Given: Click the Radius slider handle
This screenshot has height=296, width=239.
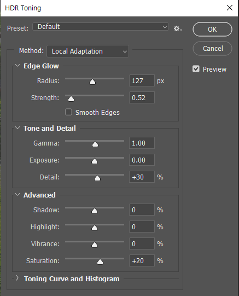Looking at the screenshot, I should pos(92,82).
